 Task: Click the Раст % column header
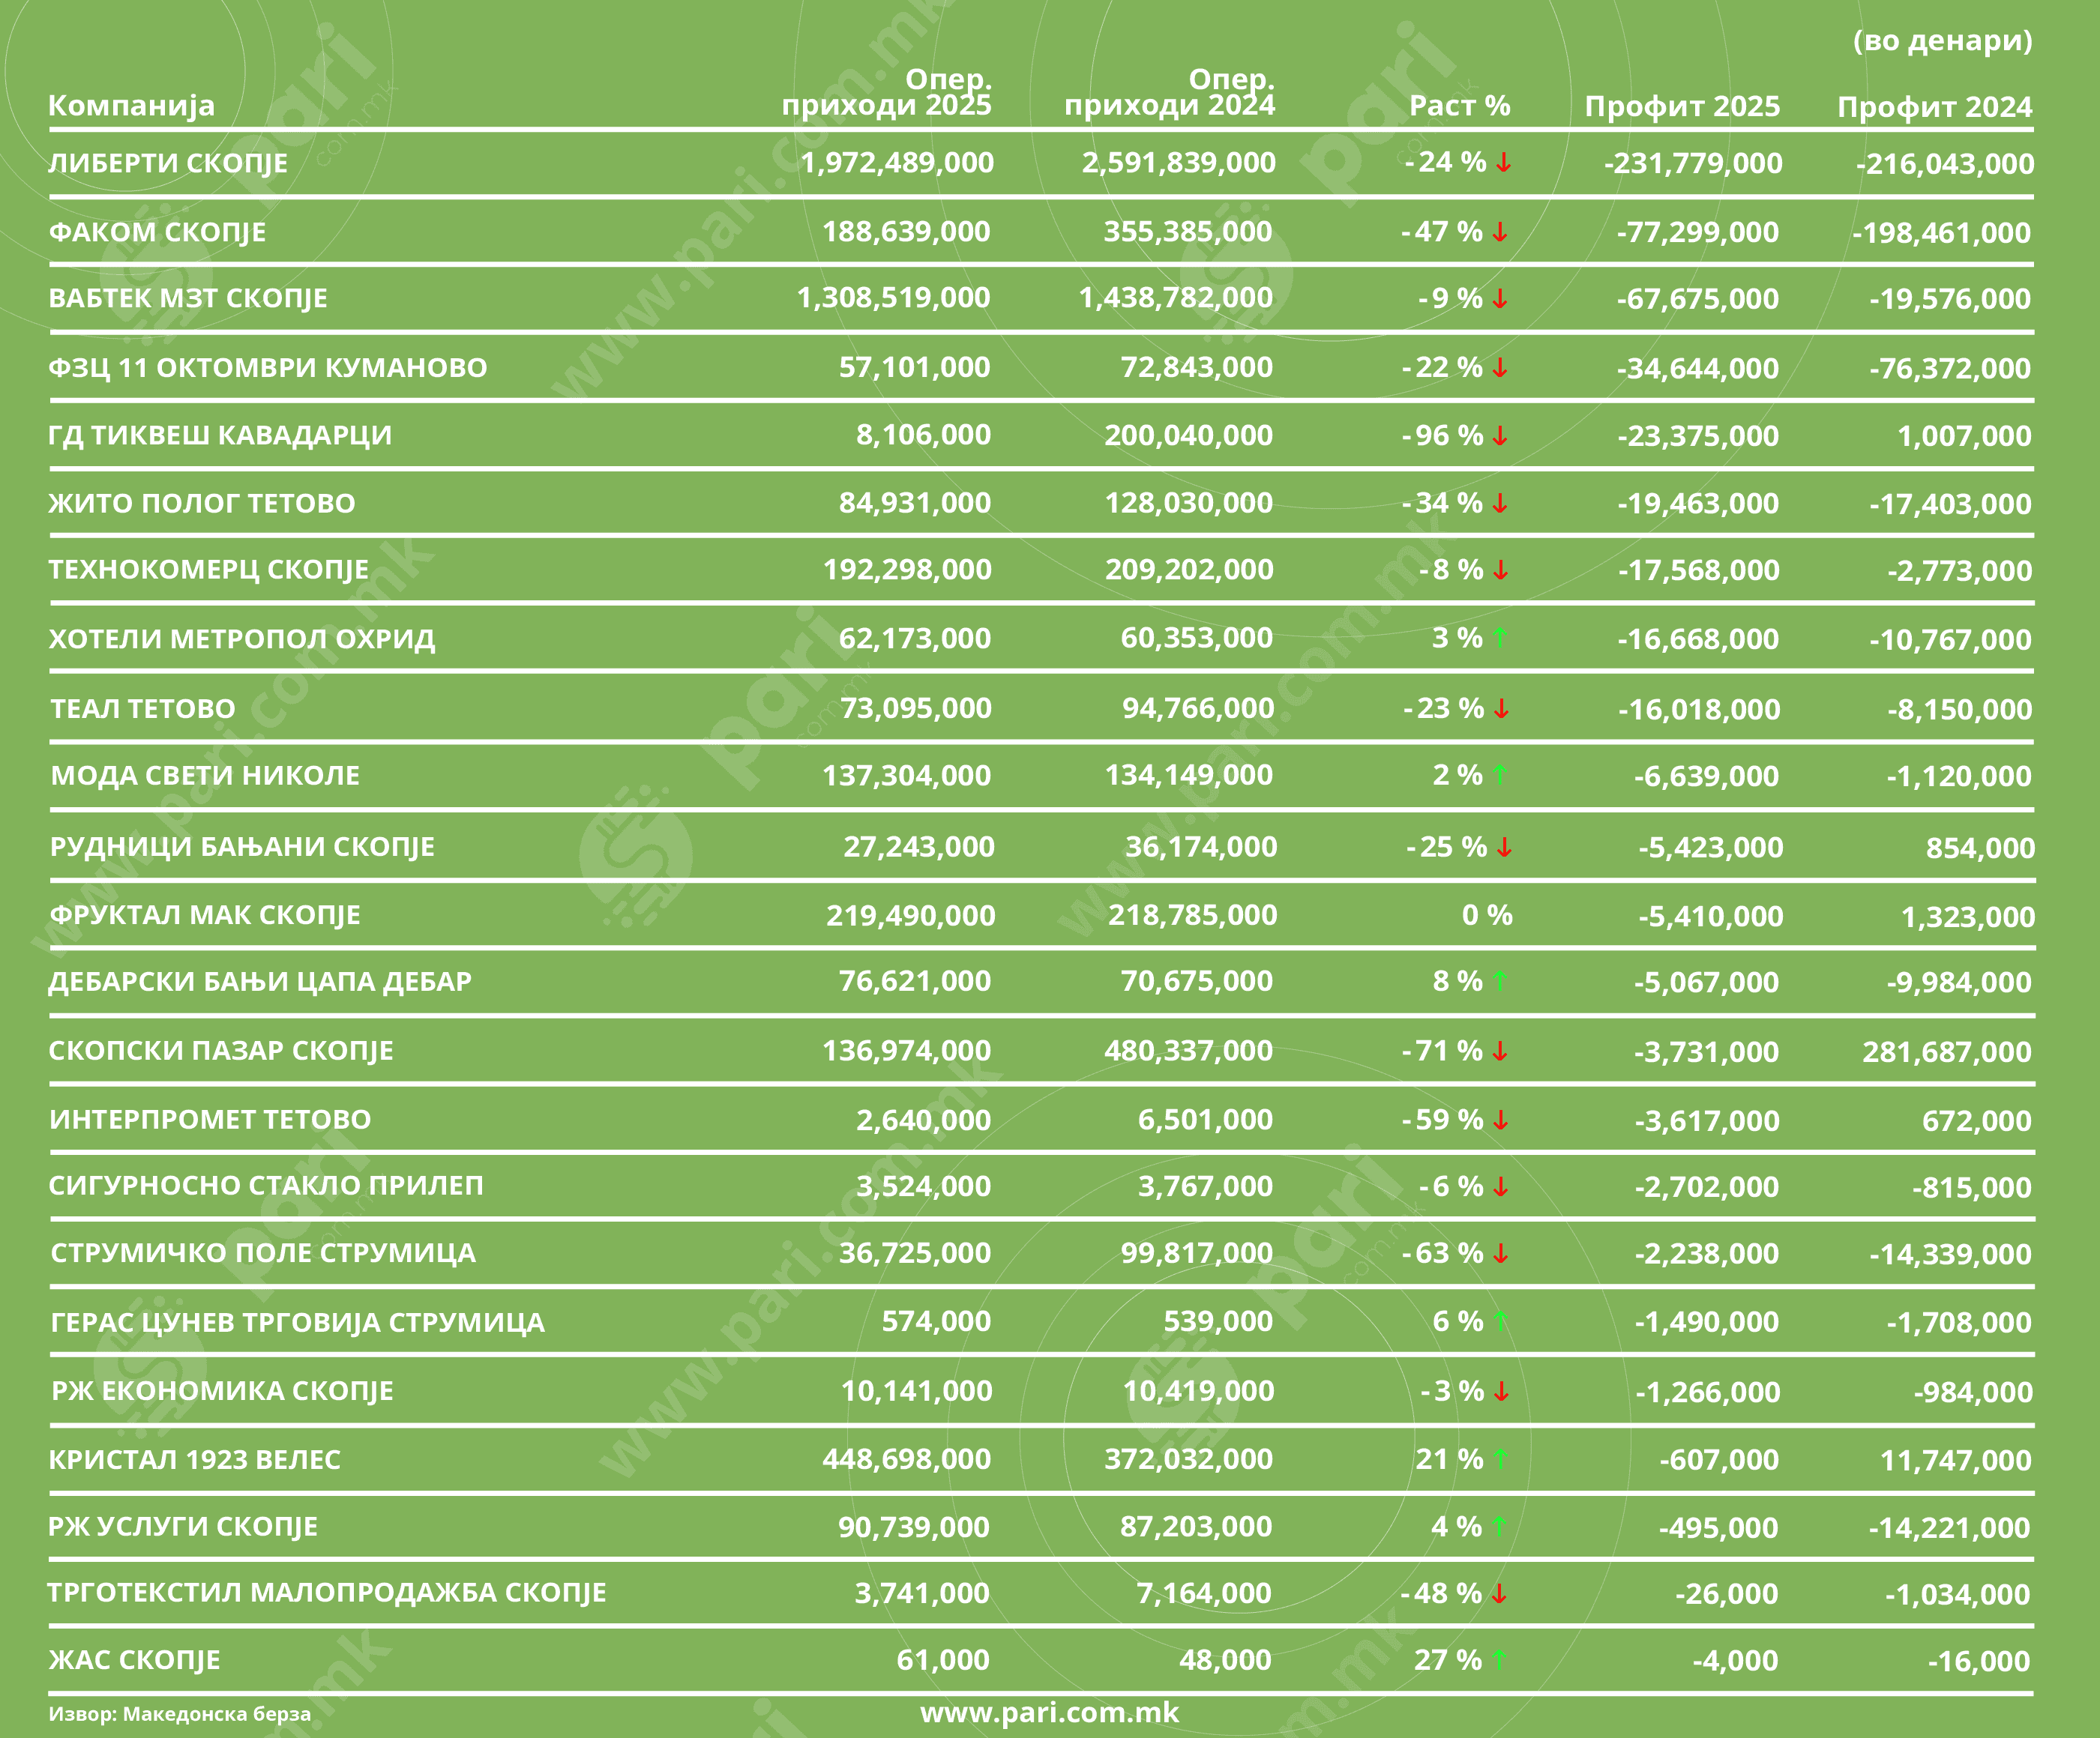click(1459, 105)
